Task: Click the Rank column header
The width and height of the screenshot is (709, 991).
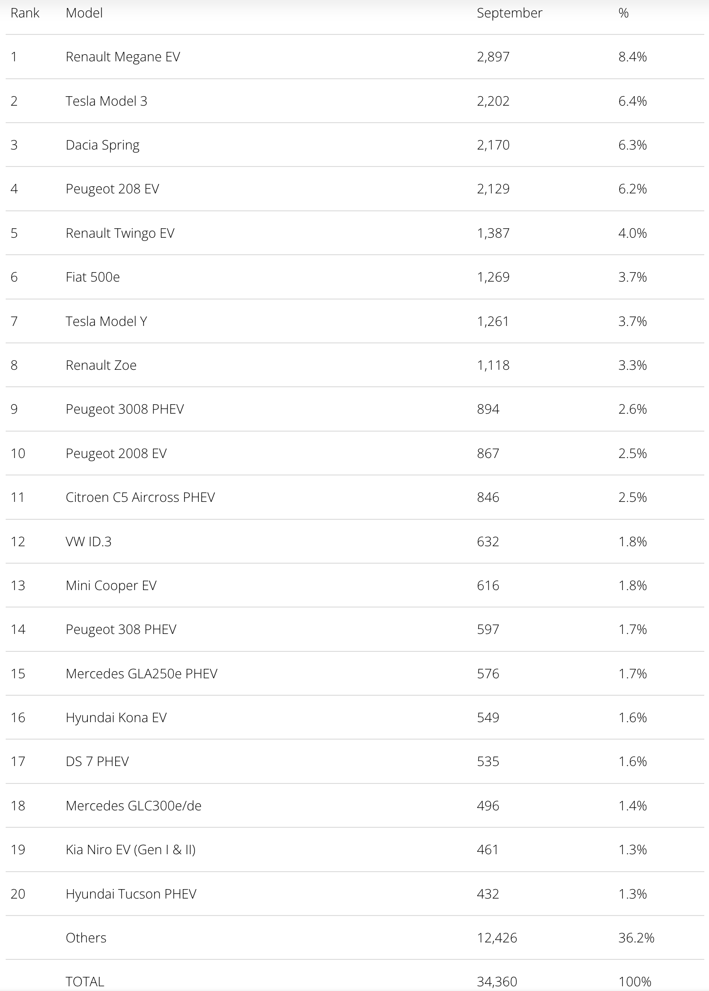Action: (x=25, y=13)
